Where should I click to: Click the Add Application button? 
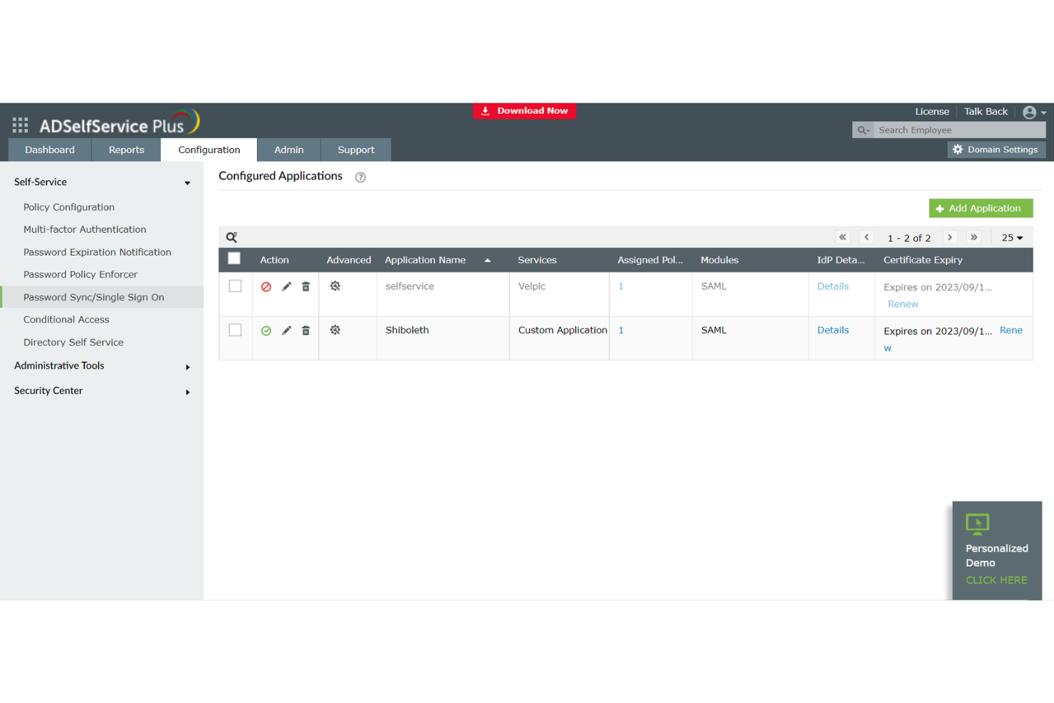point(981,208)
